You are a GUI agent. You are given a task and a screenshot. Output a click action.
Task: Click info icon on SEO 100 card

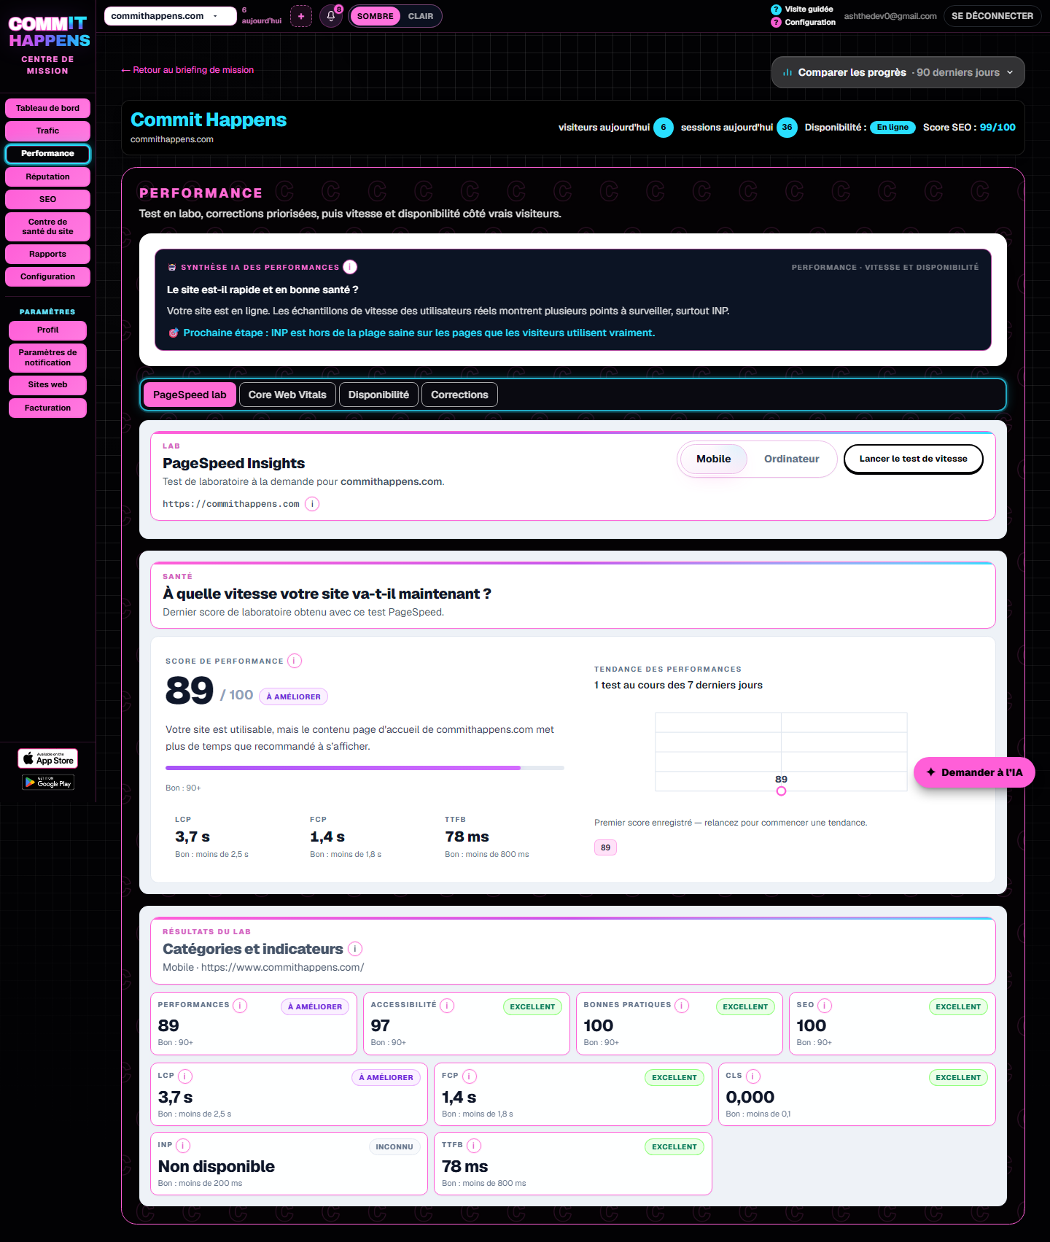click(x=825, y=1006)
